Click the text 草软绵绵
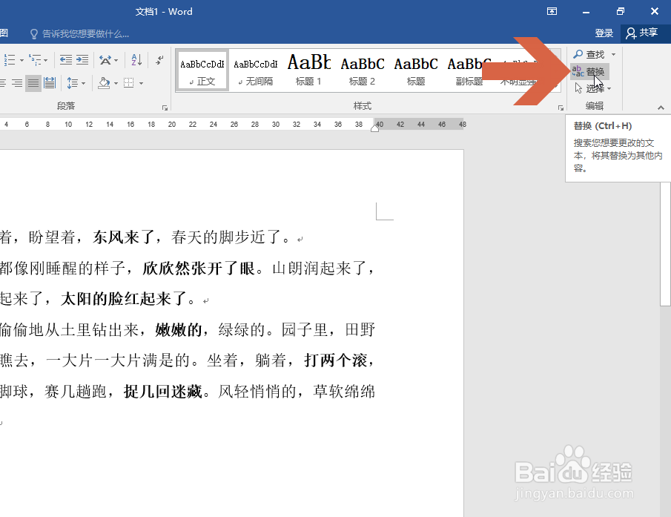671x517 pixels. click(x=344, y=391)
